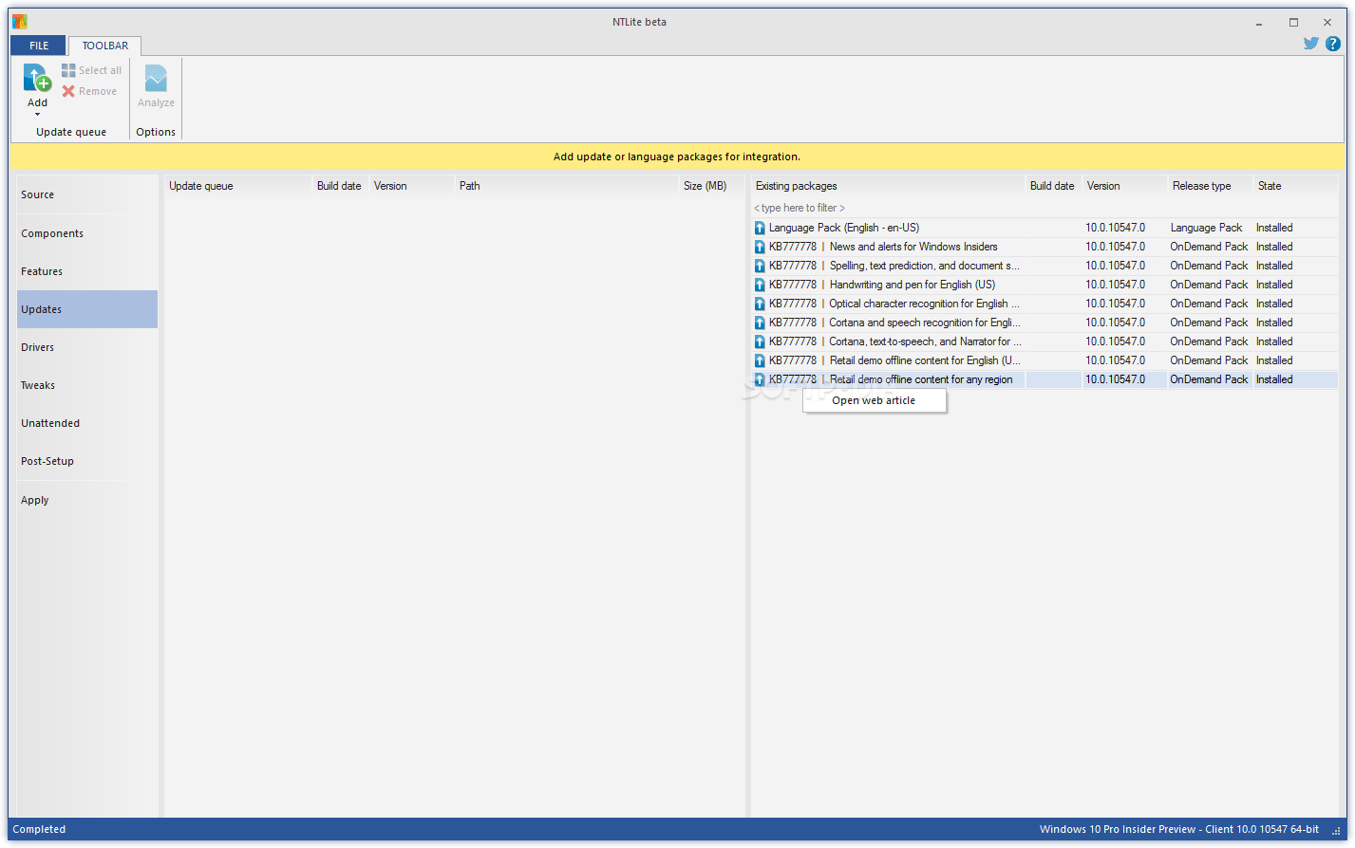Open the Add dropdown arrow
Image resolution: width=1355 pixels, height=848 pixels.
coord(37,115)
